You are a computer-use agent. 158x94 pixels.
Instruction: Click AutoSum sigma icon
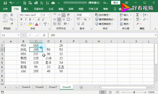pyautogui.click(x=137, y=15)
